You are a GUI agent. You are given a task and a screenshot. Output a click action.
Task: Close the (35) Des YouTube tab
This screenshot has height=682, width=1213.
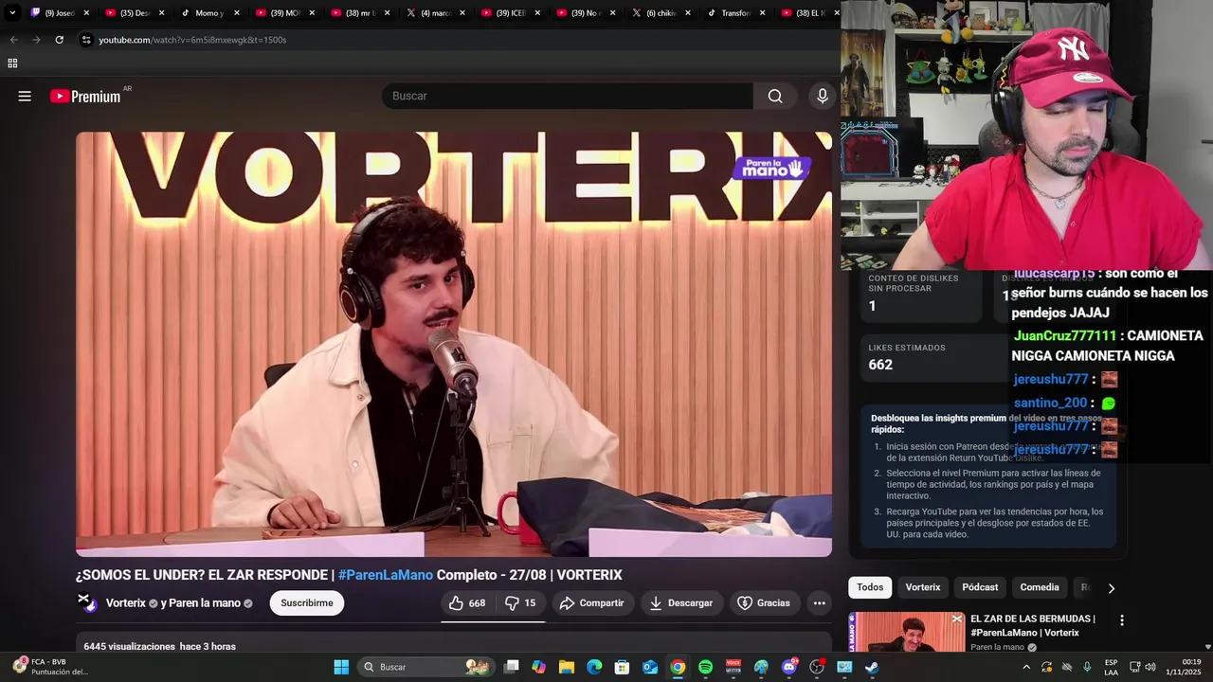click(x=161, y=13)
